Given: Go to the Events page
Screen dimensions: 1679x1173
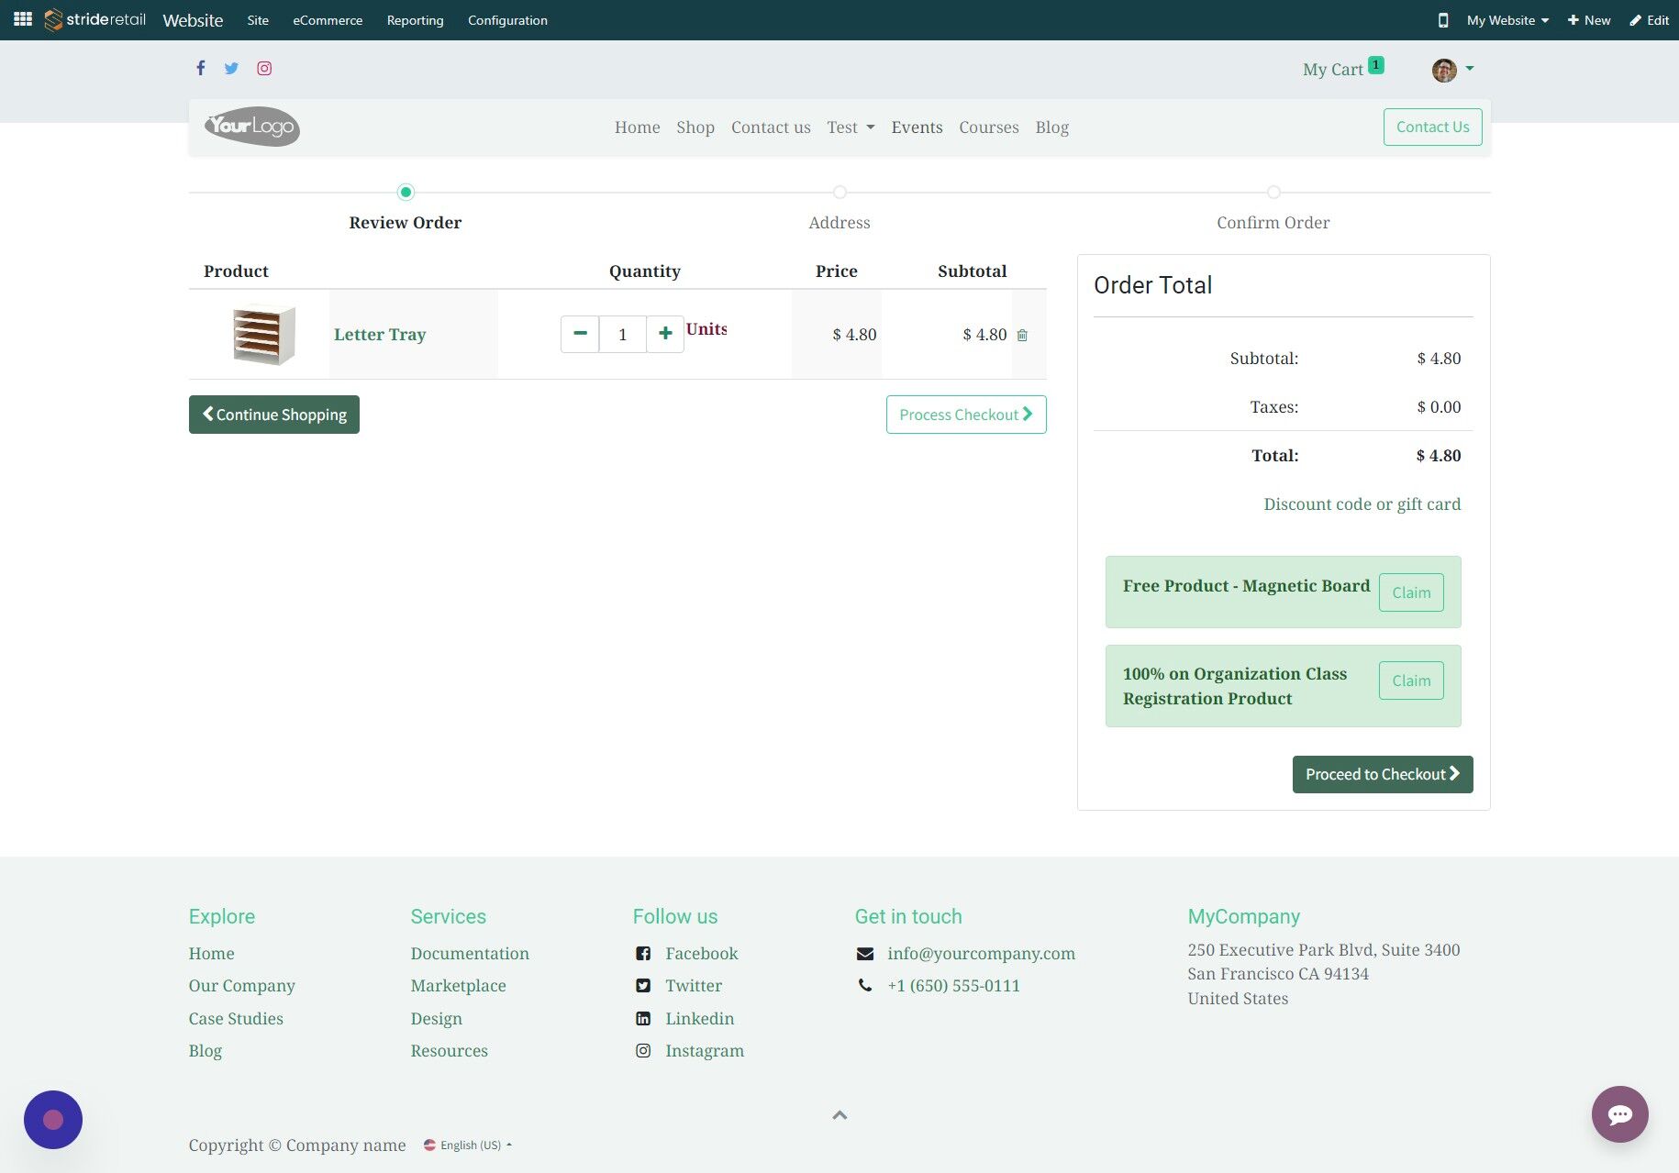Looking at the screenshot, I should coord(917,127).
